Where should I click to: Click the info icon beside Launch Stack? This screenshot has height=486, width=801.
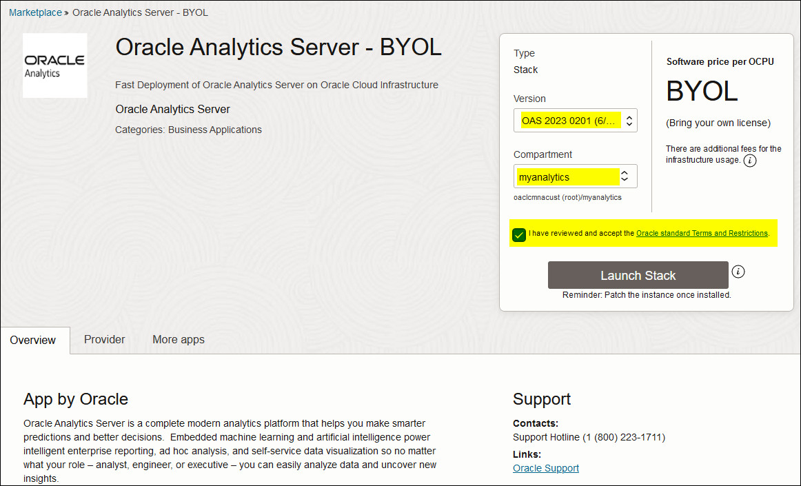click(x=738, y=272)
